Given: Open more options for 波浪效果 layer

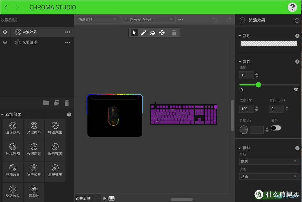Looking at the screenshot, I should click(68, 32).
